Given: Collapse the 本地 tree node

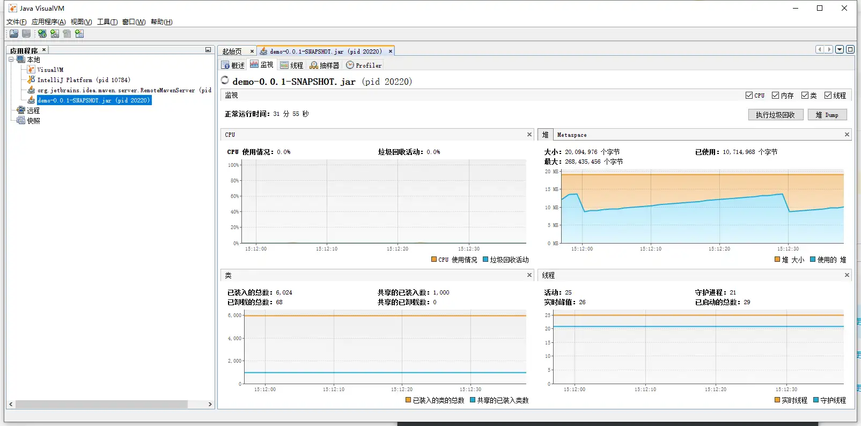Looking at the screenshot, I should 11,60.
